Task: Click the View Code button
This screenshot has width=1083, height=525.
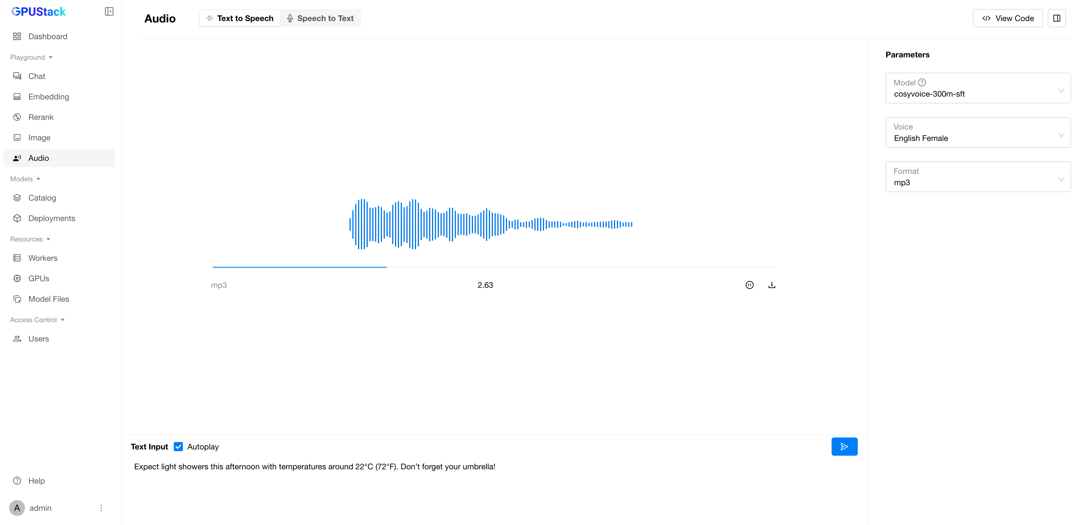Action: pyautogui.click(x=1007, y=18)
